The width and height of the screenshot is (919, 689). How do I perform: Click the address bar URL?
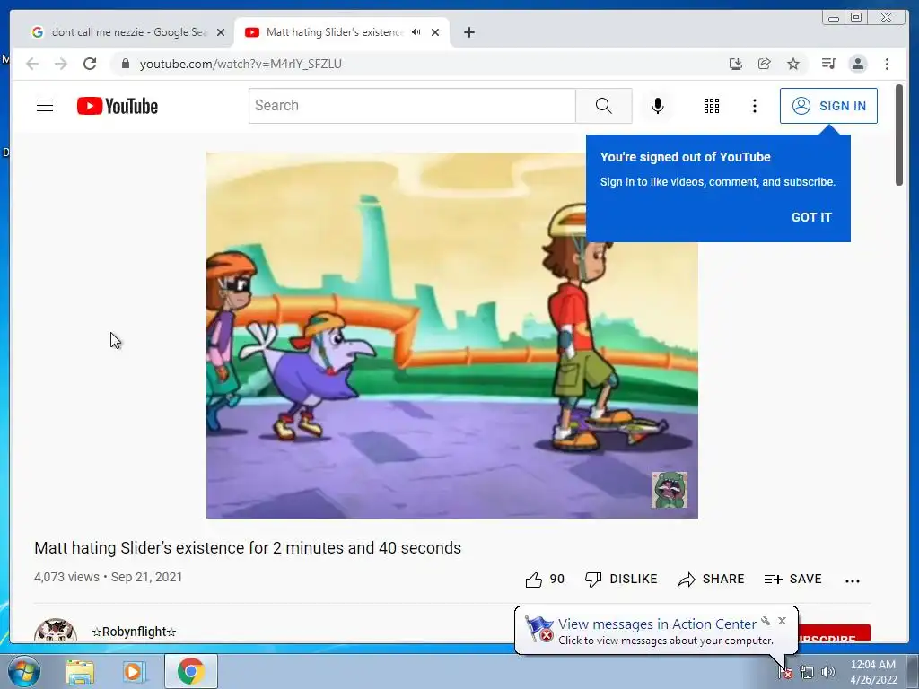pos(241,64)
